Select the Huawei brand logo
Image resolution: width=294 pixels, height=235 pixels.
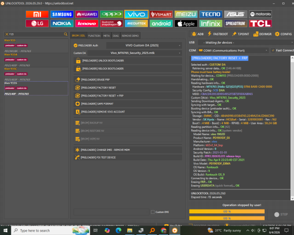tap(87, 14)
